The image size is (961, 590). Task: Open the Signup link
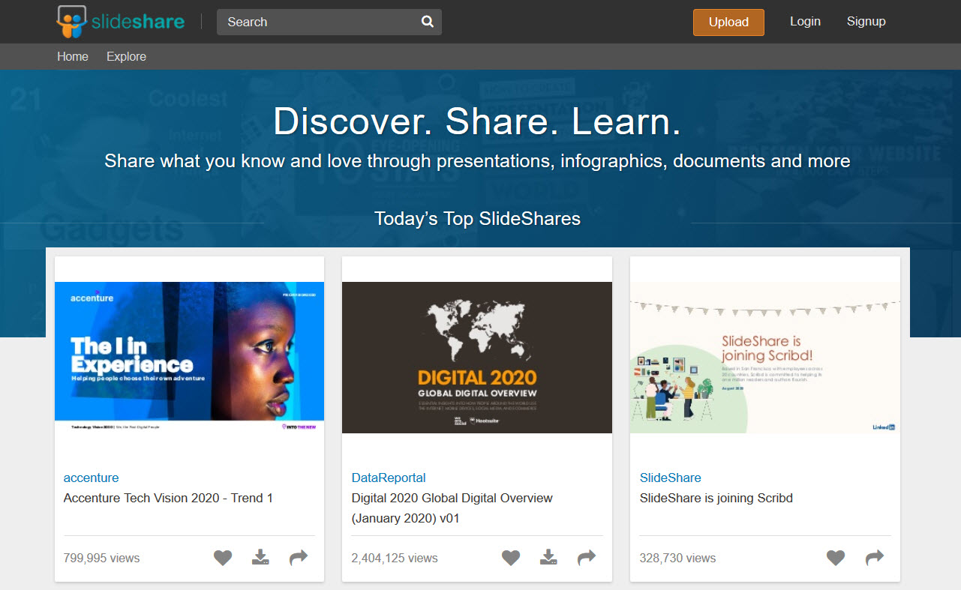[x=866, y=22]
